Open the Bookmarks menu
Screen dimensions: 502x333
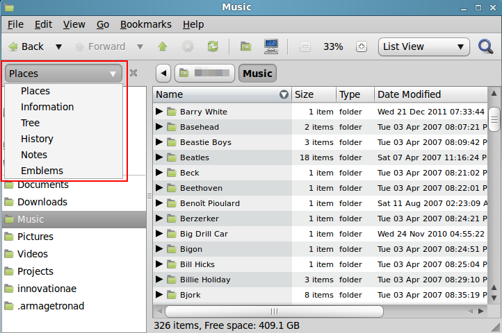pyautogui.click(x=145, y=24)
